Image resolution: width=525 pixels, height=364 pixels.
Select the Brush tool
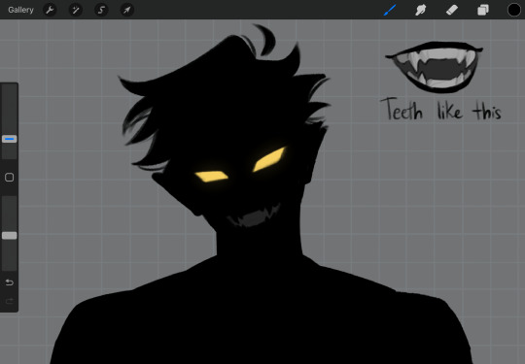click(390, 10)
